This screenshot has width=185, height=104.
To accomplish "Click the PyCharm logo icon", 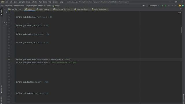I will click(3, 2).
